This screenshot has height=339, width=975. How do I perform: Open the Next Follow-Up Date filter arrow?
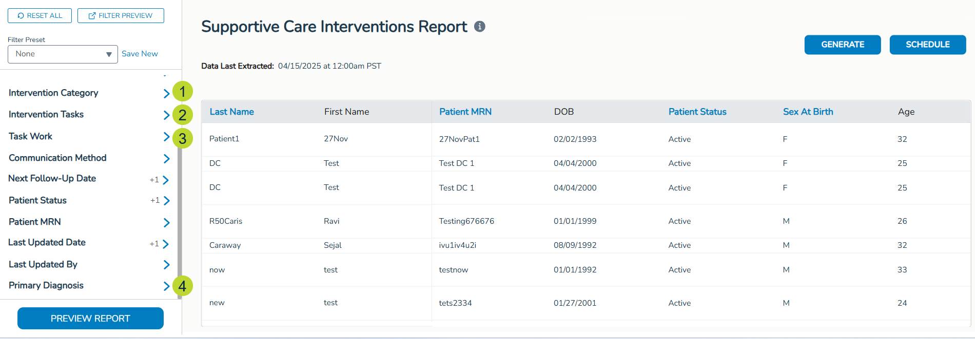pyautogui.click(x=166, y=180)
